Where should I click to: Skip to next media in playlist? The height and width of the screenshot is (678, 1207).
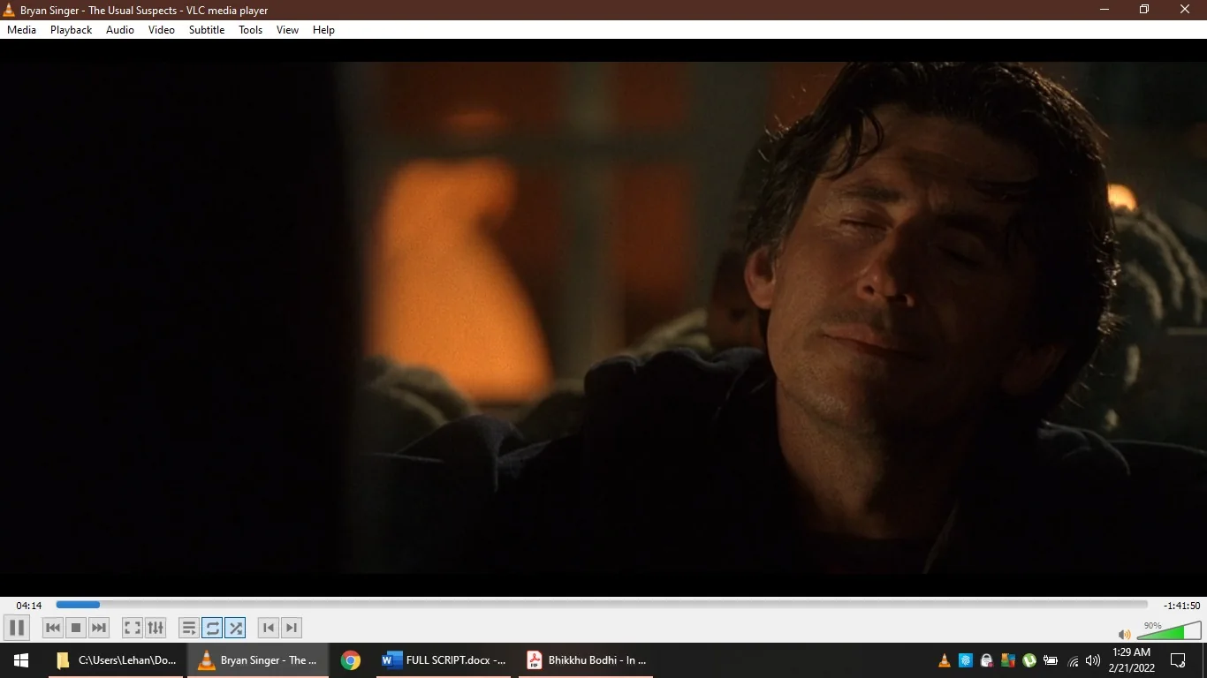click(x=99, y=628)
